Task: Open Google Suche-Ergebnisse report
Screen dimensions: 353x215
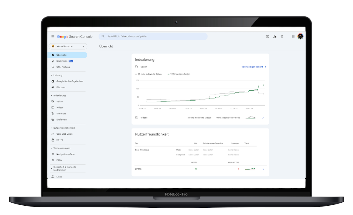Action: click(x=68, y=81)
